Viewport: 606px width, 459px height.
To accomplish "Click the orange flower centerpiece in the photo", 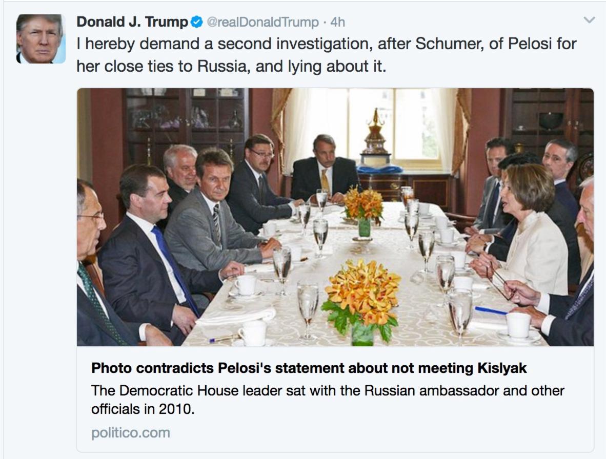I will pos(362,291).
